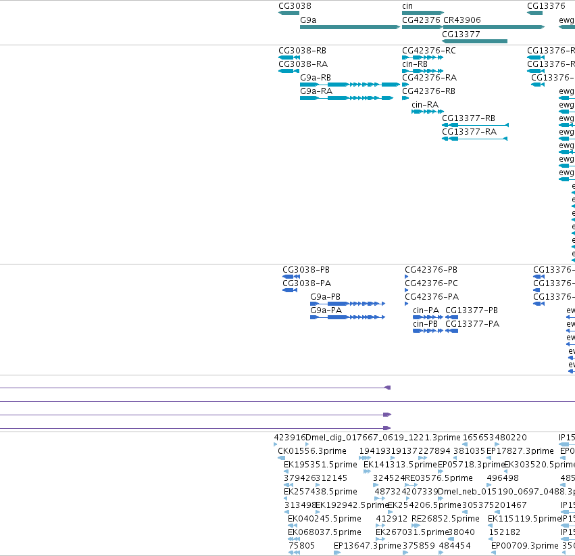Click protein CG42376-PA label
Screen dimensions: 575x556
432,297
